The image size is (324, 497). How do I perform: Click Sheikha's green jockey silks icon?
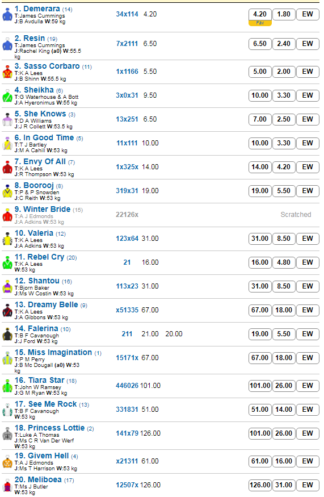coord(7,96)
